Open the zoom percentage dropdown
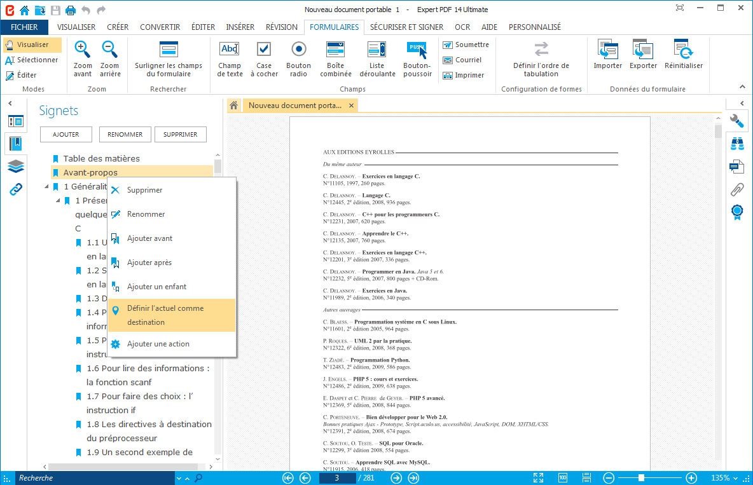Image resolution: width=753 pixels, height=485 pixels. point(736,478)
